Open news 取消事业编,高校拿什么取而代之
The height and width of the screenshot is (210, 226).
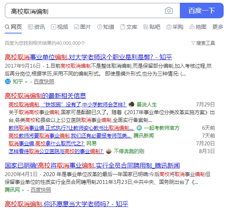pyautogui.click(x=46, y=143)
